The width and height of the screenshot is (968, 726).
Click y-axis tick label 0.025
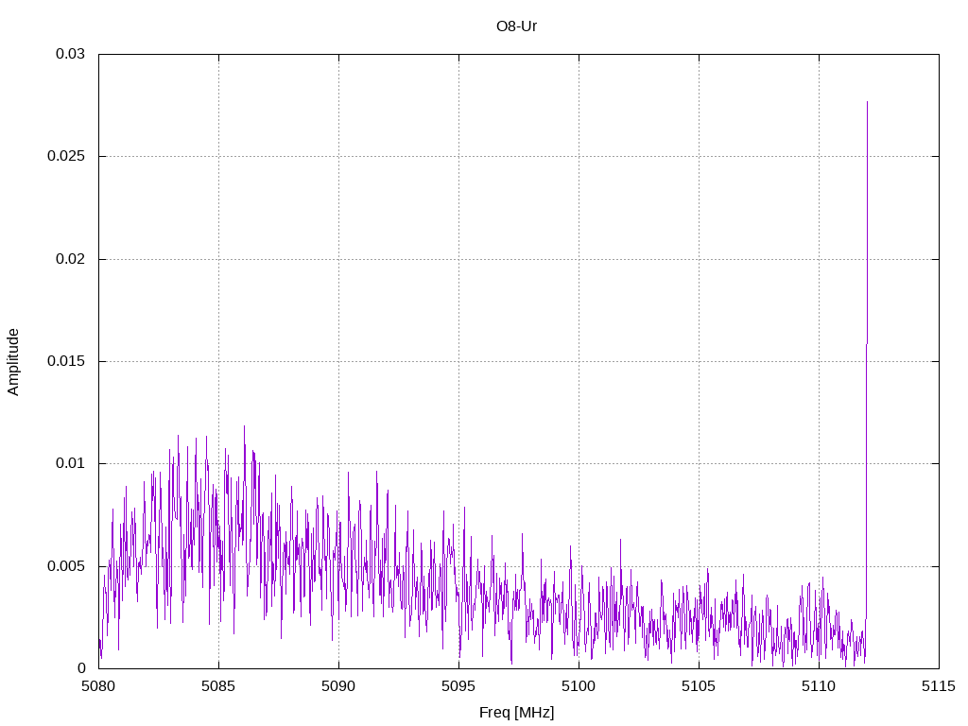pyautogui.click(x=66, y=156)
